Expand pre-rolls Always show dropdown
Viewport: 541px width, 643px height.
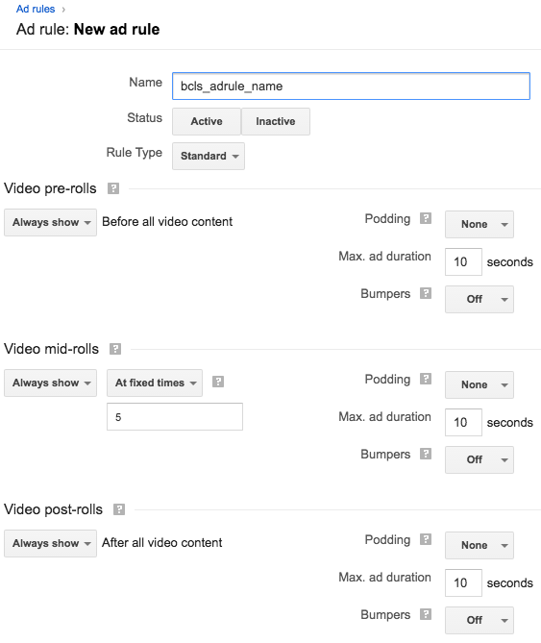pos(50,222)
